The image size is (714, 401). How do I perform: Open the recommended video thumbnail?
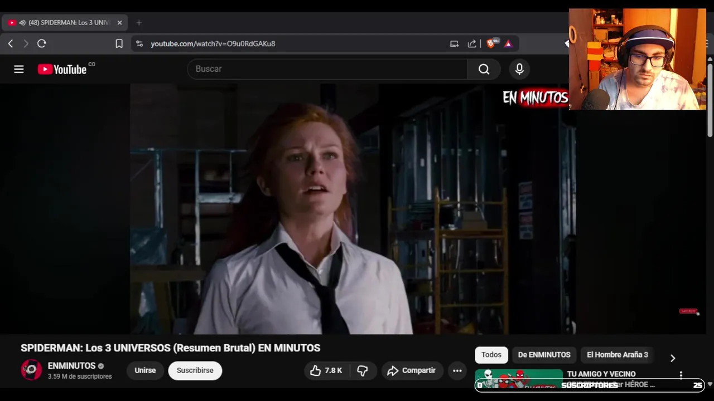(519, 379)
